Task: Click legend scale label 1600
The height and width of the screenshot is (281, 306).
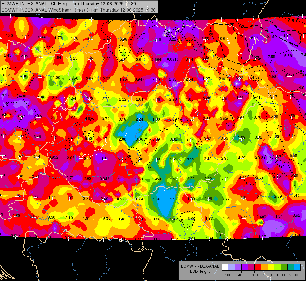Action: (281, 275)
